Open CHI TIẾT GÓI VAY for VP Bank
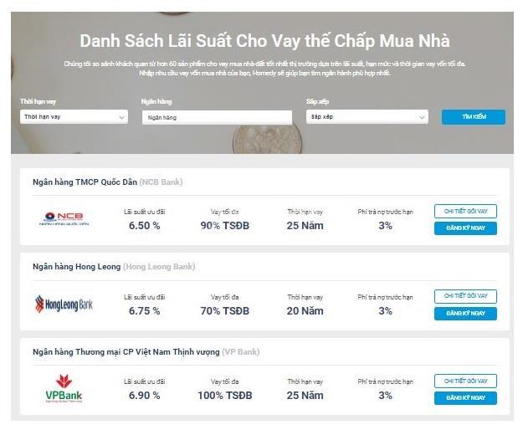 (465, 381)
